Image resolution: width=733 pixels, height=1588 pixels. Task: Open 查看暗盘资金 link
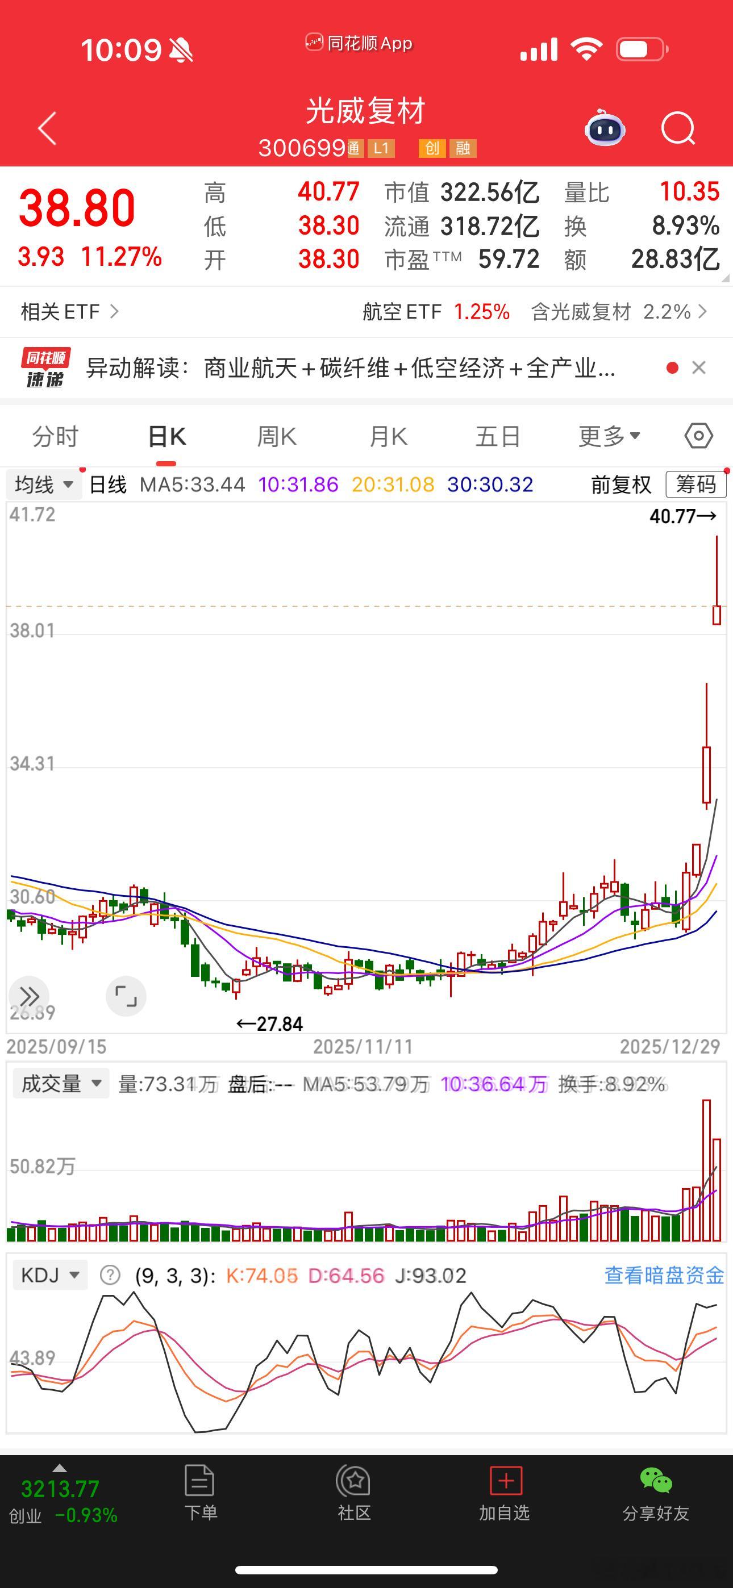click(x=664, y=1275)
